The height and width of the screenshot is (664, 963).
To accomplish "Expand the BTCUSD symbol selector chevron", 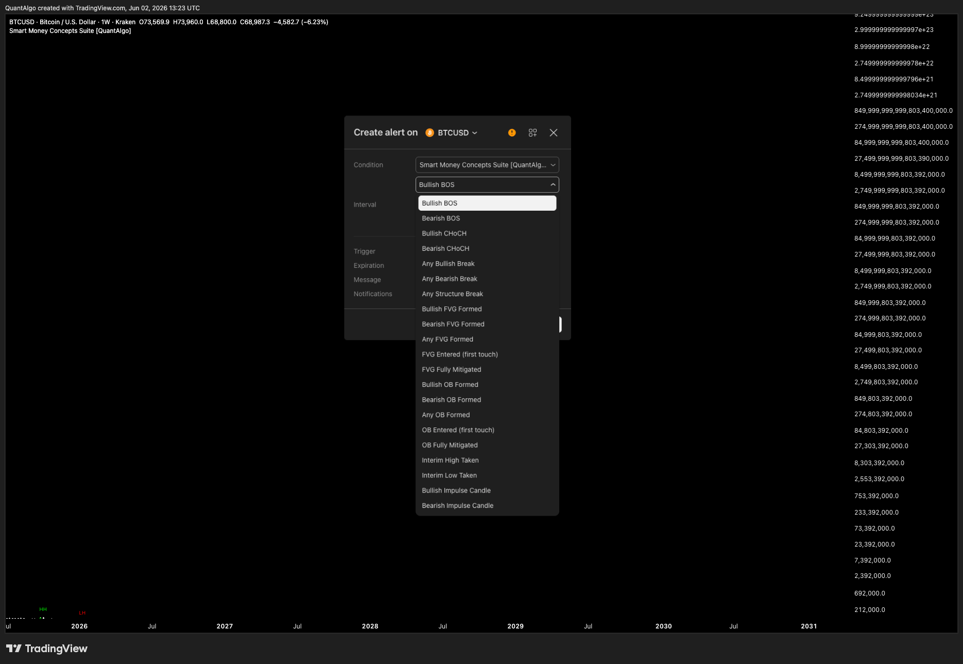I will point(475,133).
